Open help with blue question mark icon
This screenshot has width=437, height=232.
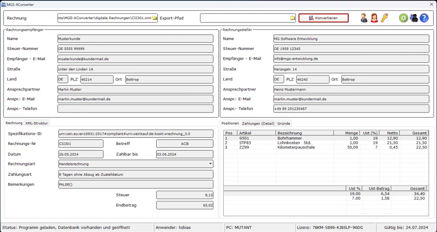point(424,18)
